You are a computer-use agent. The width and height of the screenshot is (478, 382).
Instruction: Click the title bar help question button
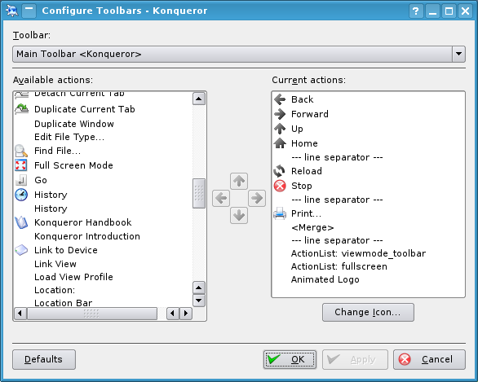coord(415,11)
